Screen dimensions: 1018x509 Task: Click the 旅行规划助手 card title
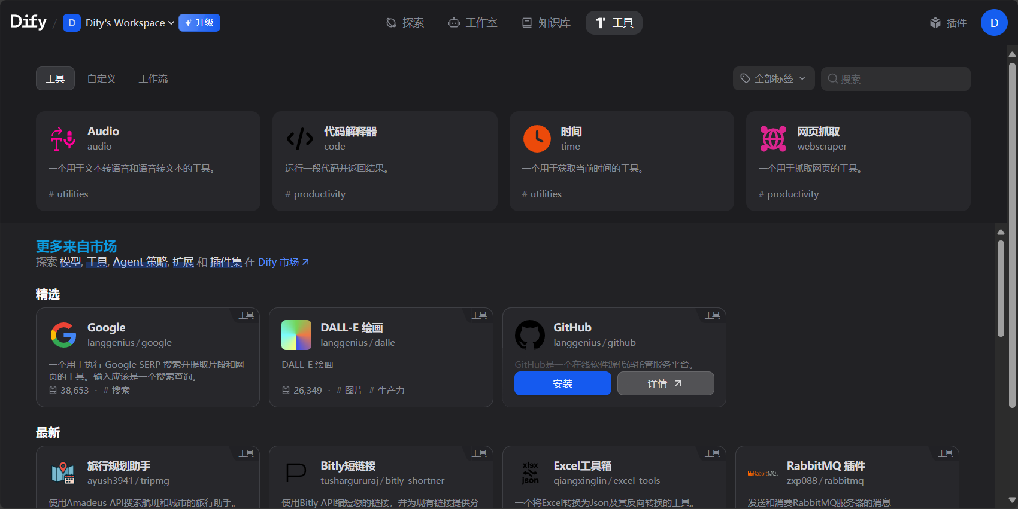pyautogui.click(x=119, y=465)
